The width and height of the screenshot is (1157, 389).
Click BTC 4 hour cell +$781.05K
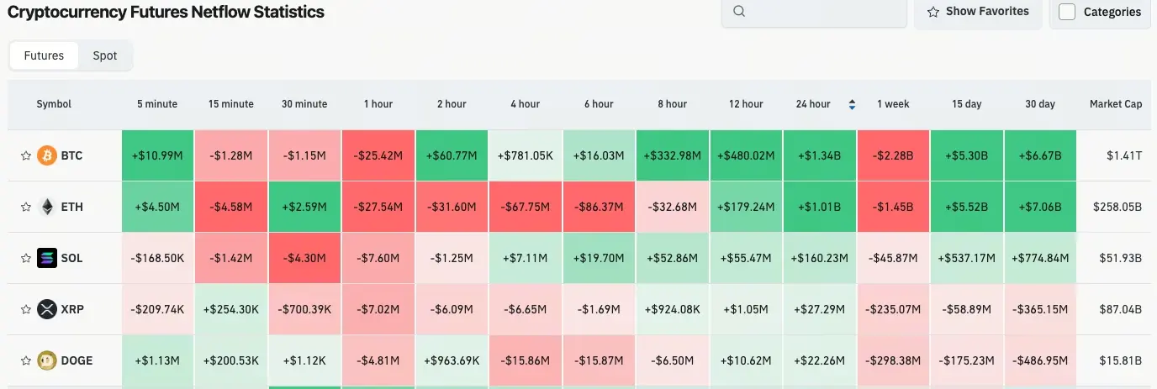coord(526,155)
